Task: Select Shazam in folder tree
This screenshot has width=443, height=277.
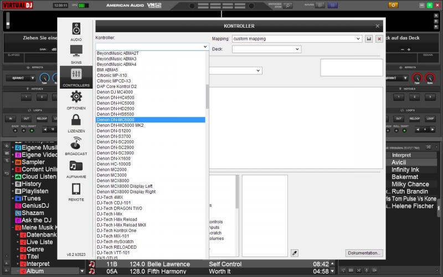Action: (x=29, y=213)
